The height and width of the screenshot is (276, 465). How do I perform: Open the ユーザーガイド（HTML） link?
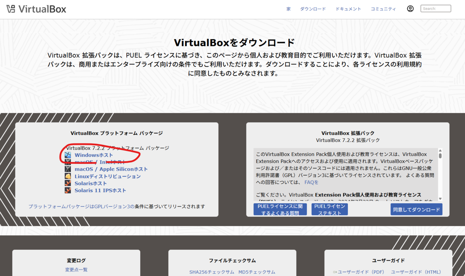[416, 272]
